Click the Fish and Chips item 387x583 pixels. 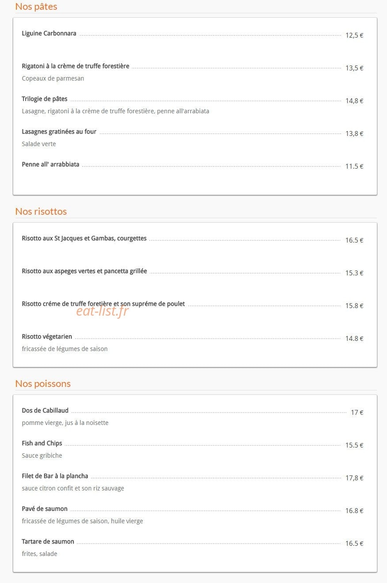point(42,443)
